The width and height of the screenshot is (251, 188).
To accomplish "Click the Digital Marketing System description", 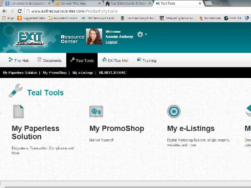I will click(198, 142).
